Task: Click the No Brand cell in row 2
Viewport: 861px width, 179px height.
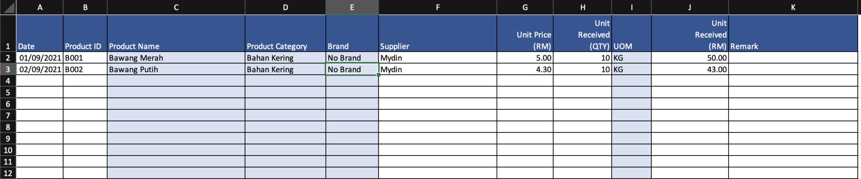Action: tap(352, 58)
